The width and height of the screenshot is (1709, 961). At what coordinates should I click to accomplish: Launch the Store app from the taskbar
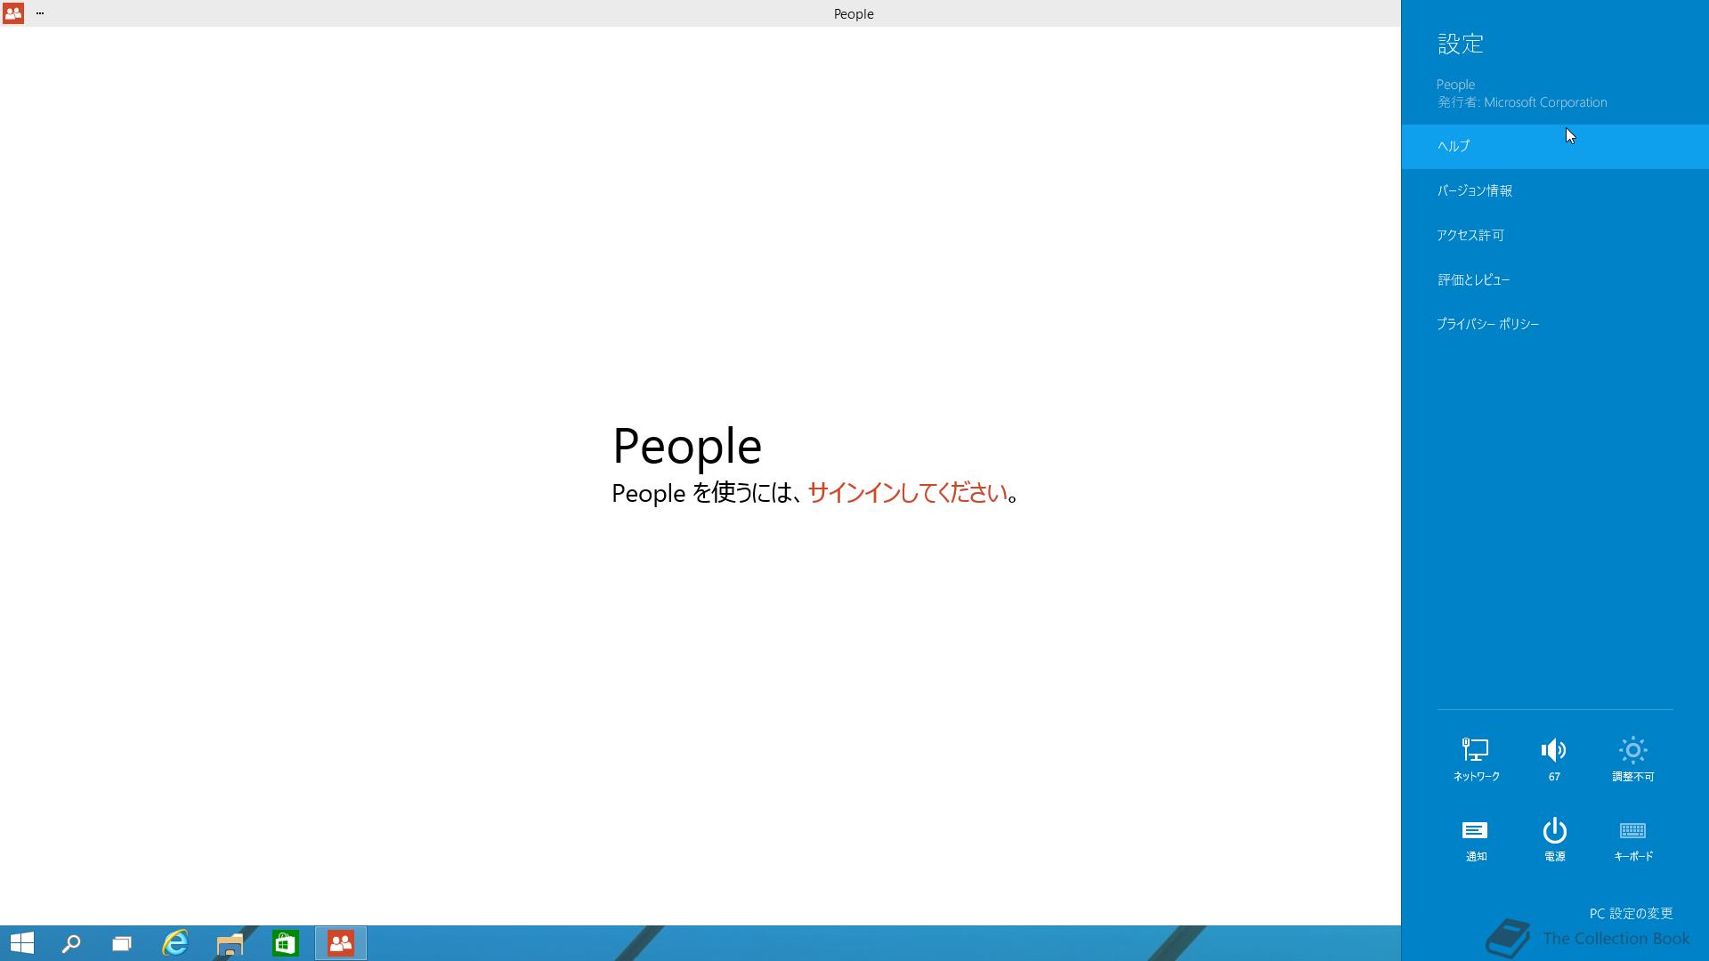[x=285, y=943]
